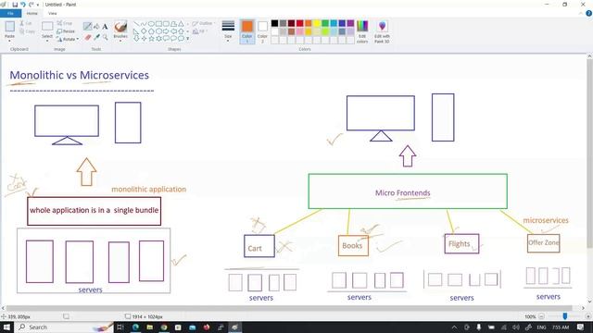Click the Undo arrow in title bar
593x333 pixels.
click(x=23, y=5)
